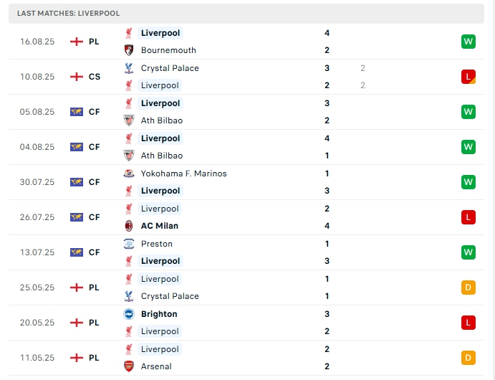This screenshot has width=495, height=380.
Task: Open the Ath Bilbao link on 04.08.25
Action: (162, 156)
